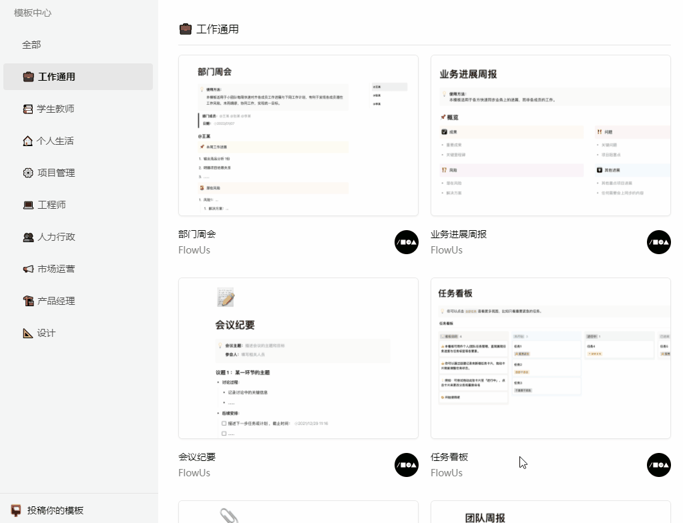
Task: Open the 工作通用 category
Action: click(x=78, y=77)
